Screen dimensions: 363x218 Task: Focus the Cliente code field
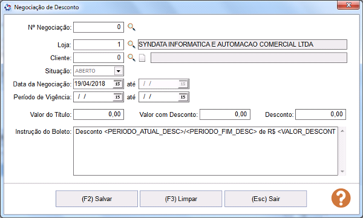(99, 58)
